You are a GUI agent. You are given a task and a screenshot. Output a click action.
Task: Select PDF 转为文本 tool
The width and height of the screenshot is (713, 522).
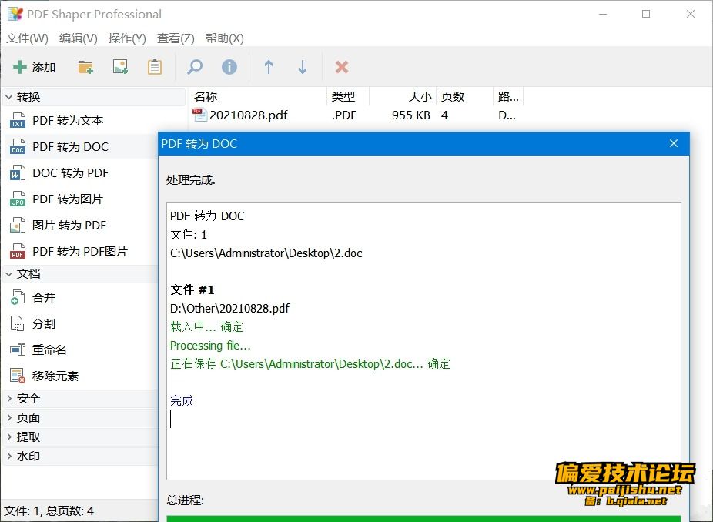(68, 121)
